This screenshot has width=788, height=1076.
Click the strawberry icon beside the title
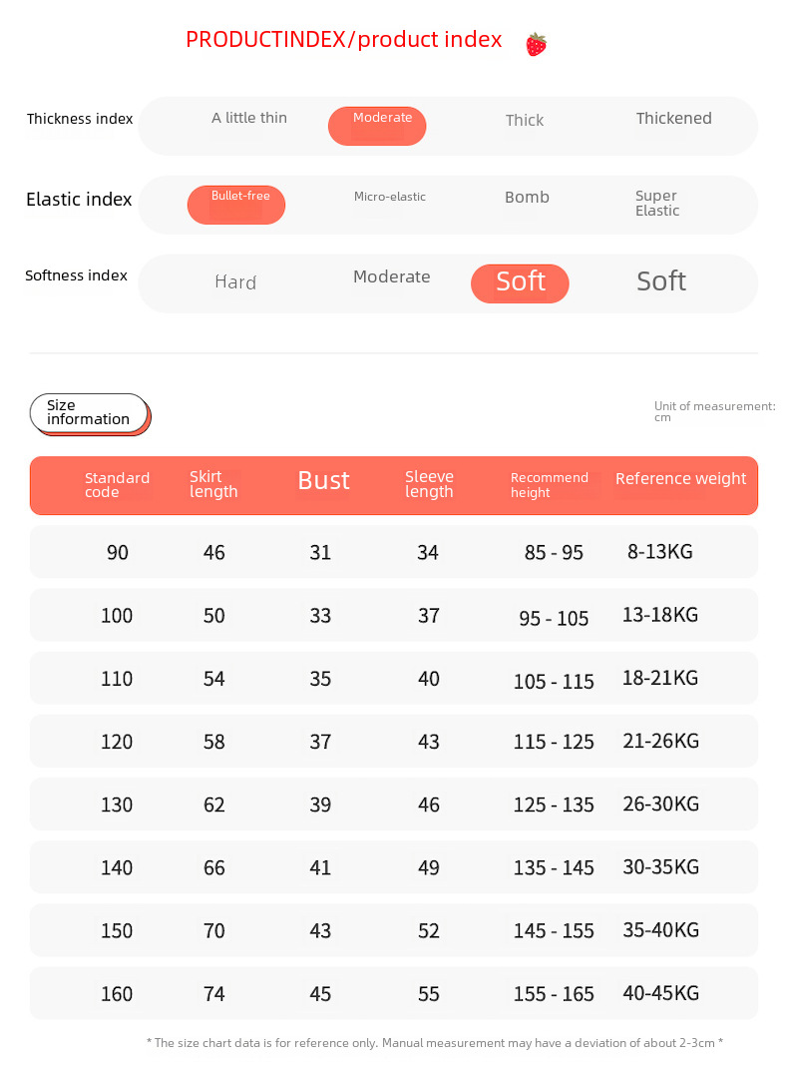pos(536,44)
